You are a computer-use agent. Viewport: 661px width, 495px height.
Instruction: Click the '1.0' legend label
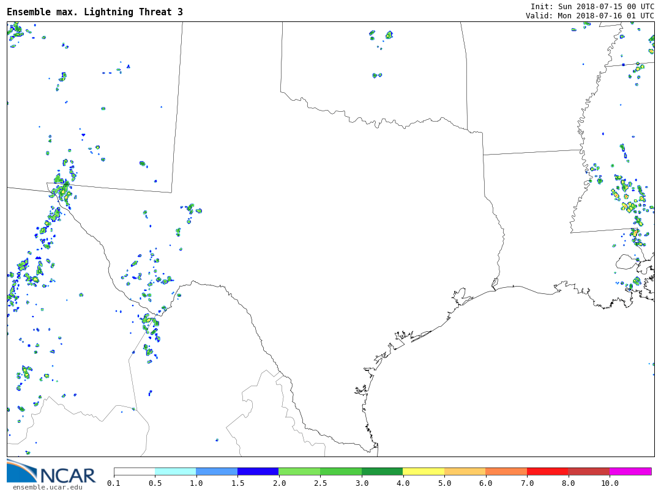(196, 483)
